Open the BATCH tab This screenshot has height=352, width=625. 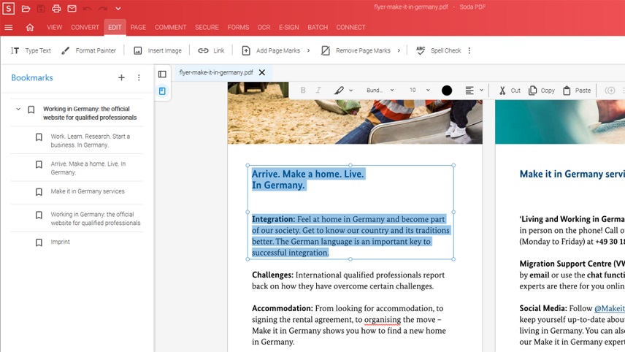coord(318,28)
